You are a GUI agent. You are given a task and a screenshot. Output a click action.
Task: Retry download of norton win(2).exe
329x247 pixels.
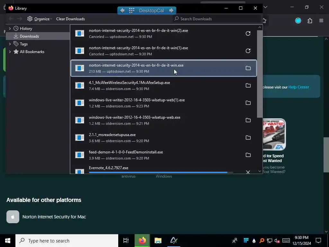pos(248,33)
